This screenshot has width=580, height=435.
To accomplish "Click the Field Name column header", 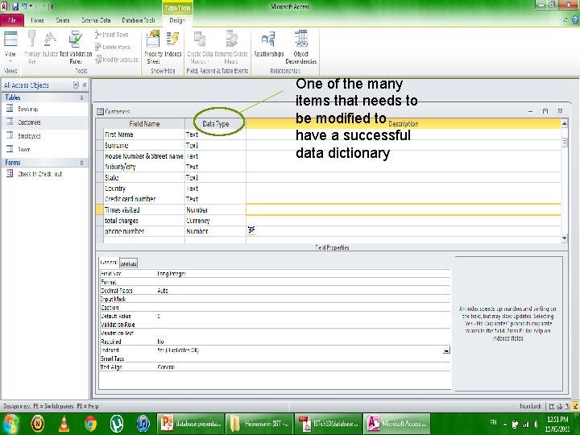I will click(x=144, y=123).
